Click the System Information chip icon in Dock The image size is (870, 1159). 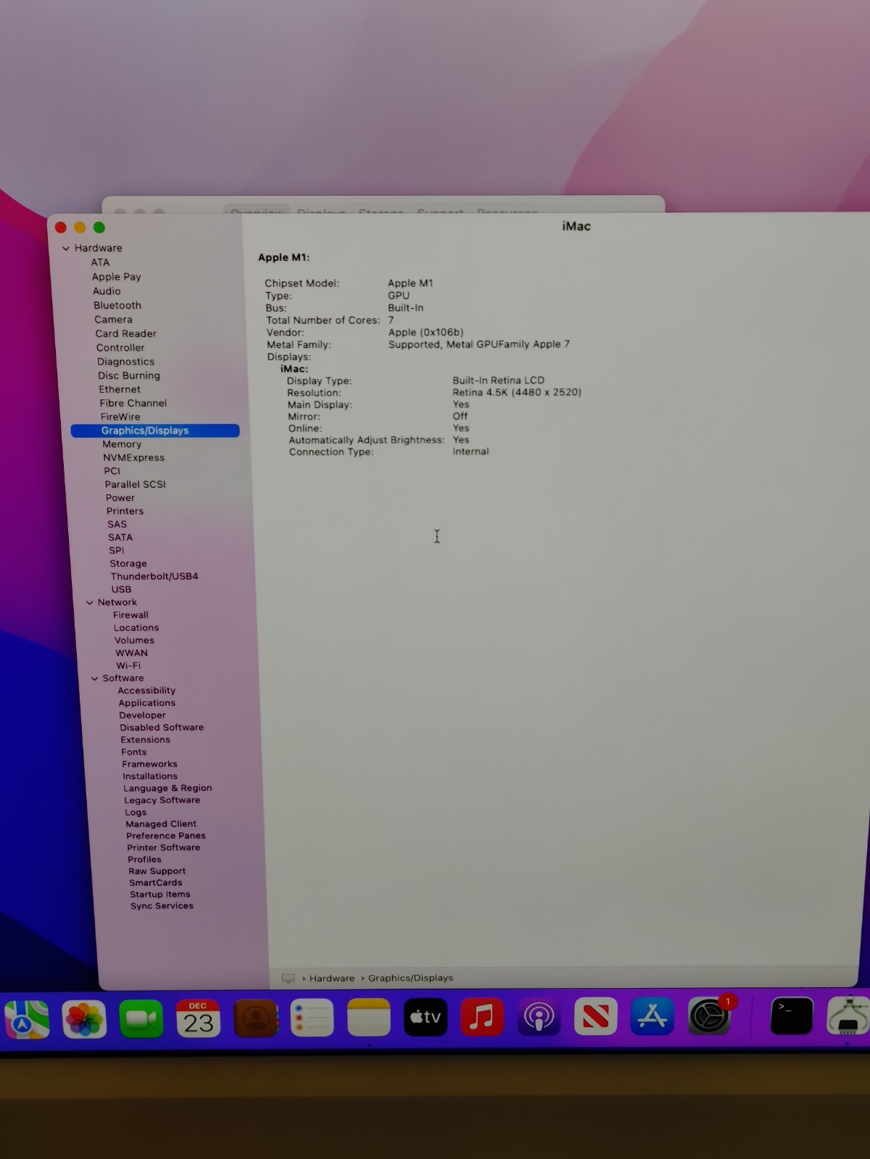(848, 1015)
